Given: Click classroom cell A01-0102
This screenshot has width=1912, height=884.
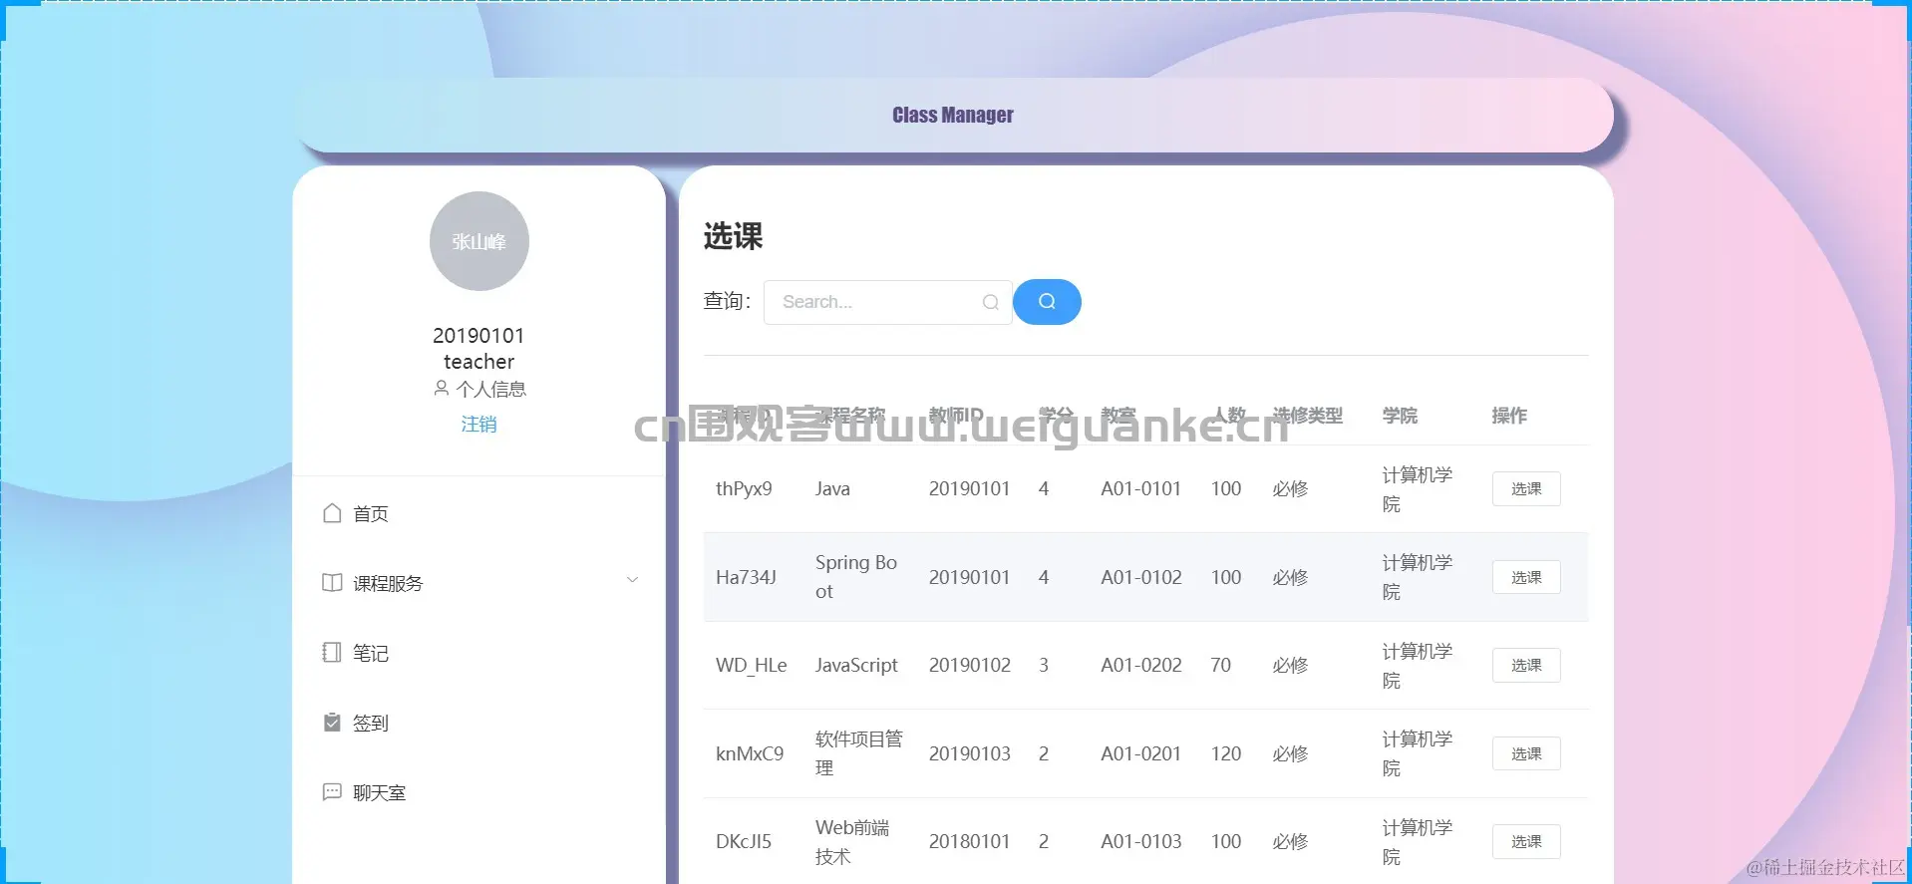Looking at the screenshot, I should (1141, 577).
